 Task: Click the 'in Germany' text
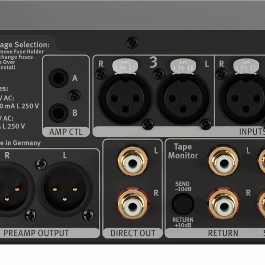(23, 143)
